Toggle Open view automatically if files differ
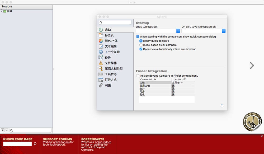264x154 pixels. [x=141, y=49]
